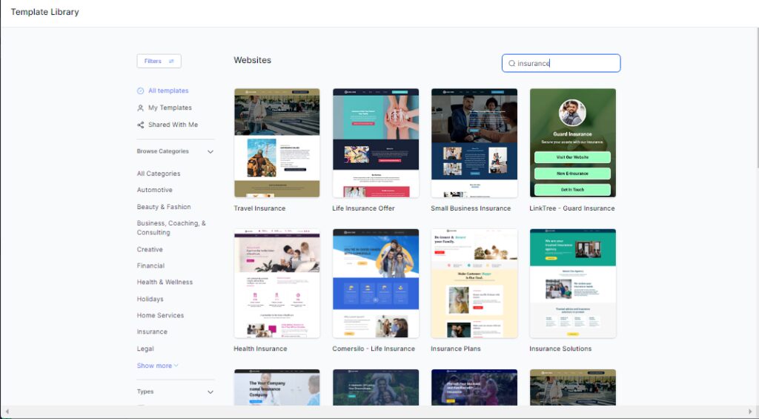The height and width of the screenshot is (419, 759).
Task: Click the My Templates person icon
Action: (x=140, y=108)
